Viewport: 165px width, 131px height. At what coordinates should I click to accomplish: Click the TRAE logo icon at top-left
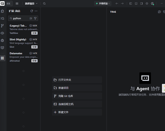2,4
